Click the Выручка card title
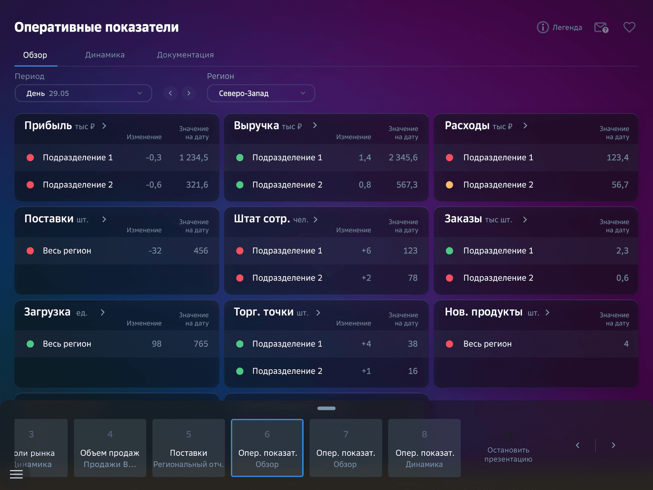Image resolution: width=653 pixels, height=490 pixels. (x=256, y=125)
